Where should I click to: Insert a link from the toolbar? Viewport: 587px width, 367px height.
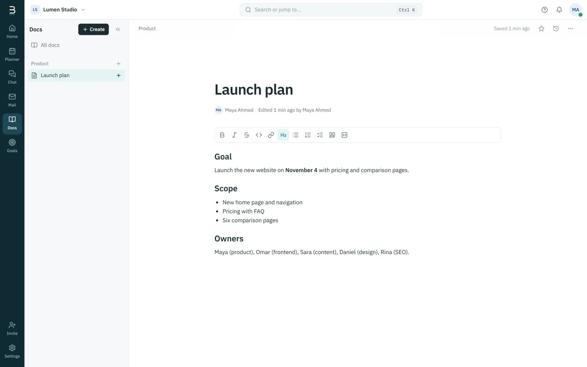pyautogui.click(x=271, y=135)
